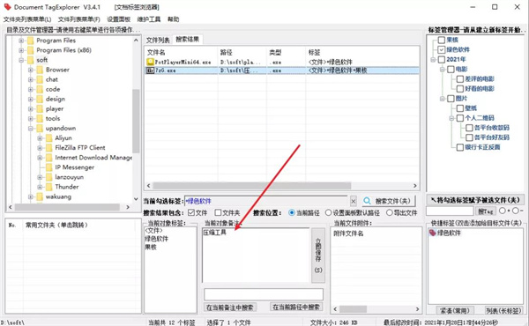
Task: Click the 当前勾选标签 input field
Action: click(x=266, y=201)
